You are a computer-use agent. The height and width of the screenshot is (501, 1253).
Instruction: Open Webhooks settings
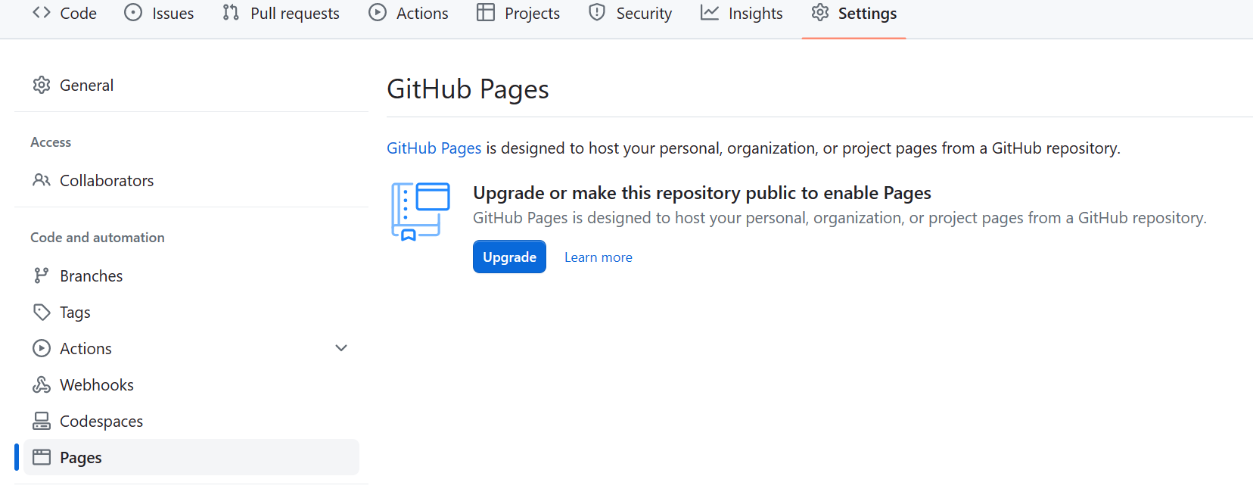[191, 384]
